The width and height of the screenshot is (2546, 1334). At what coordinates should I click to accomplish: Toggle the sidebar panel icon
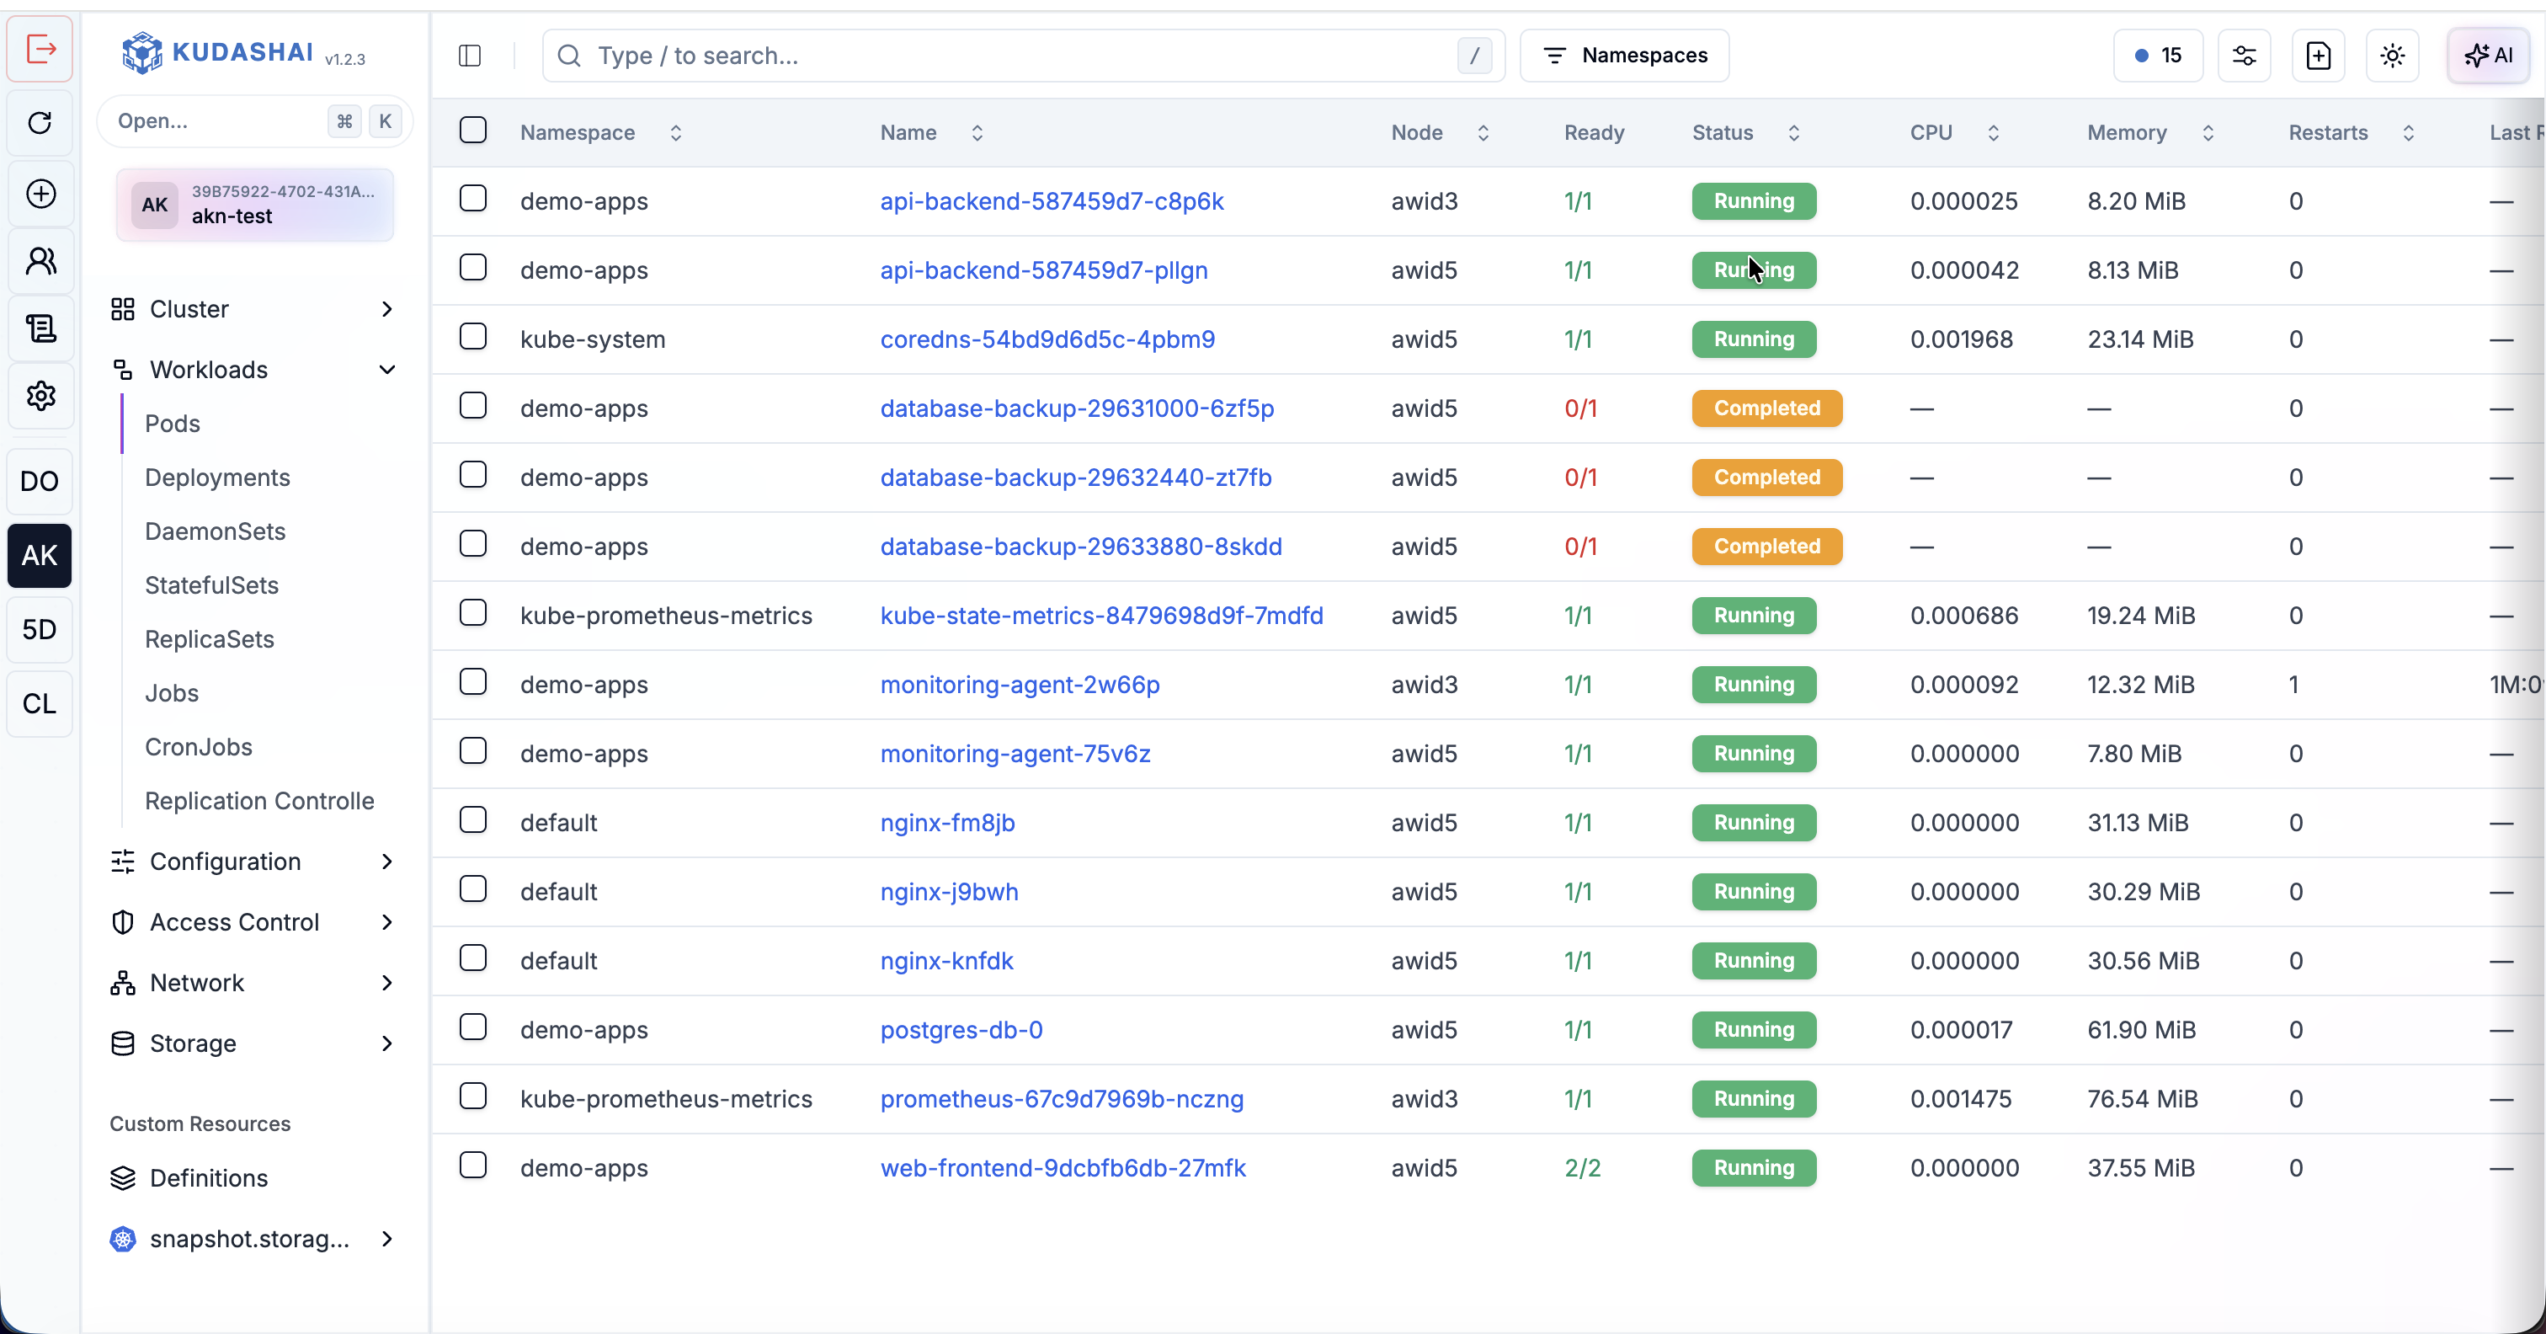point(471,56)
